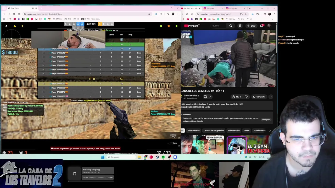This screenshot has width=335, height=188.
Task: Open Chrome menu dots in YouTube window
Action: tap(274, 14)
